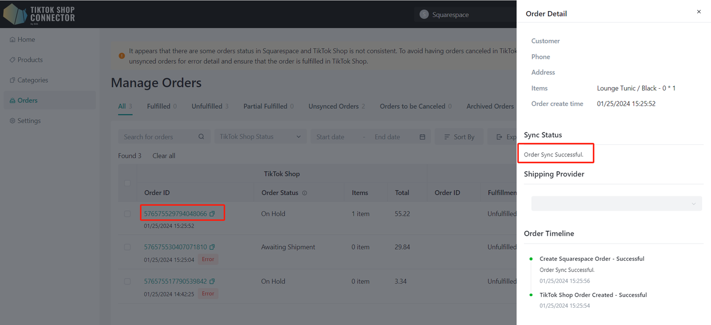Image resolution: width=711 pixels, height=325 pixels.
Task: Click the 55.22 total cell
Action: (402, 214)
